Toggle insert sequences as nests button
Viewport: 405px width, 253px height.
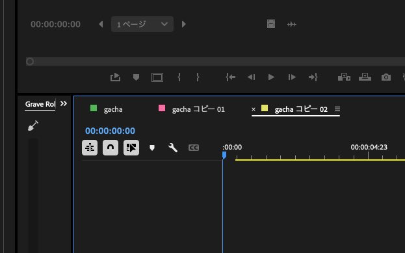click(90, 148)
